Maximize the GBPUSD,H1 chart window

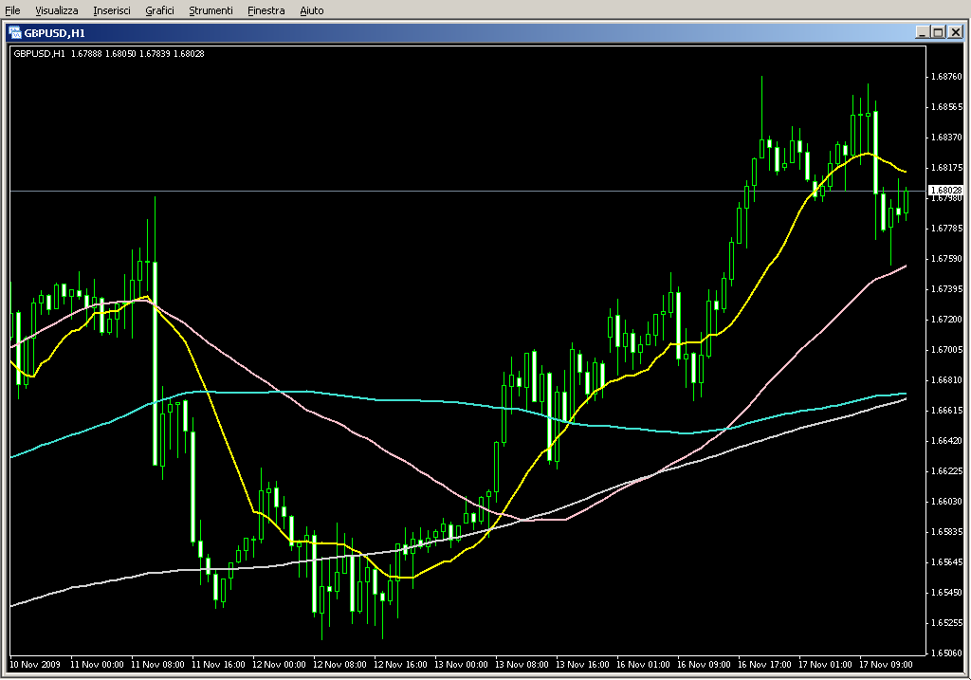click(939, 32)
